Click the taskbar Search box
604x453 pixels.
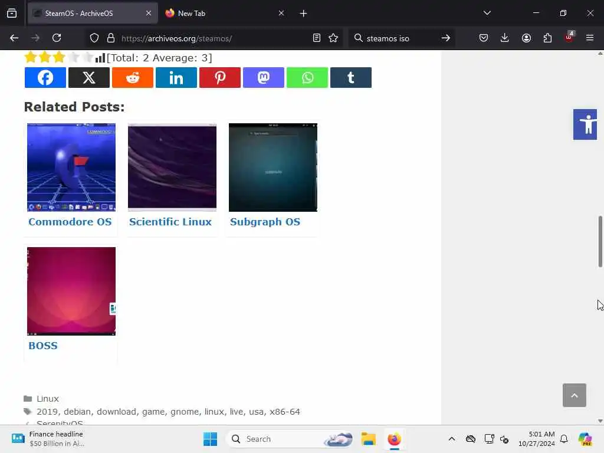coord(290,439)
